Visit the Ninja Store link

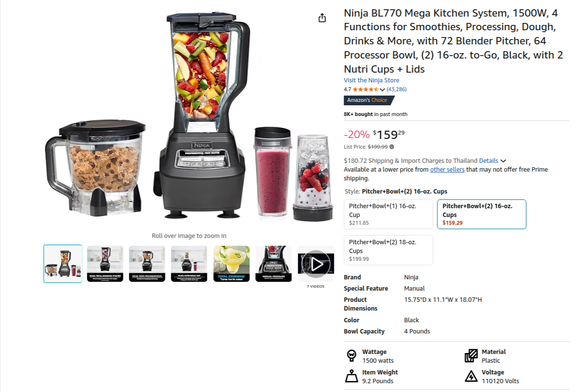point(372,80)
